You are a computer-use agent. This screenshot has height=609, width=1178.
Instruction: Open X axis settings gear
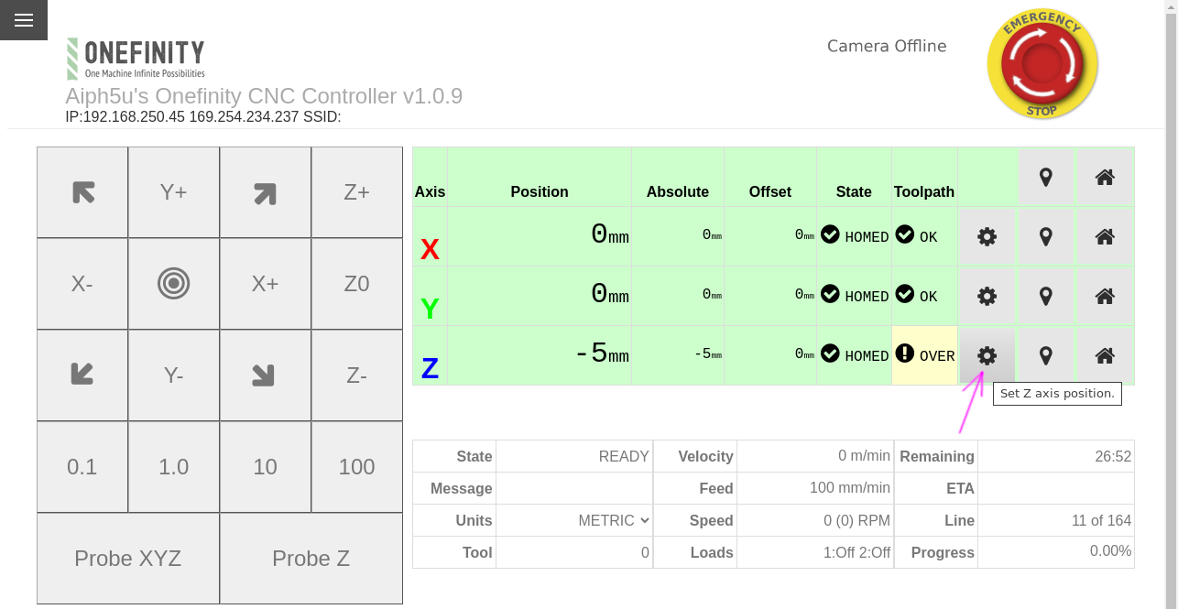[987, 236]
